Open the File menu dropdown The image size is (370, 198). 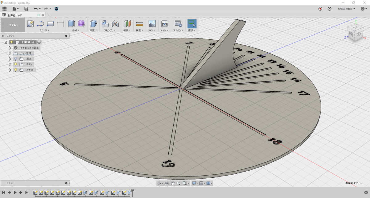click(15, 9)
